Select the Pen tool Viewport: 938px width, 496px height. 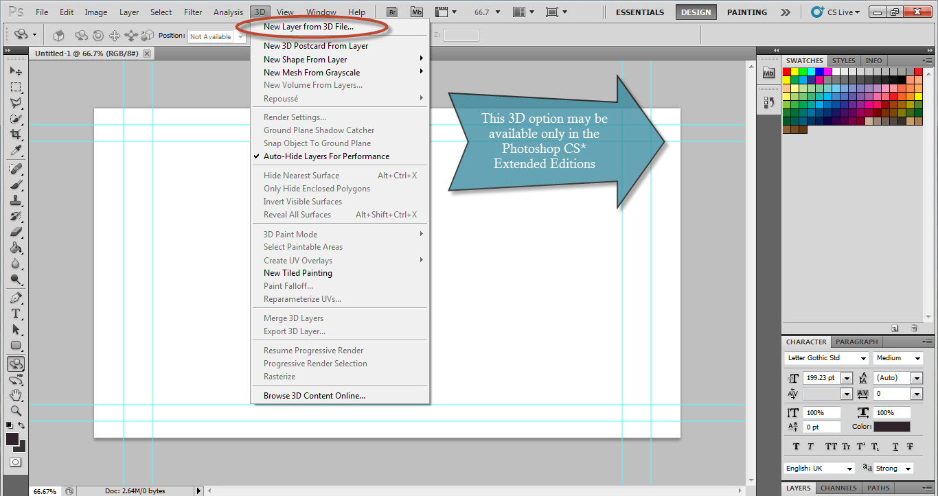pos(15,298)
